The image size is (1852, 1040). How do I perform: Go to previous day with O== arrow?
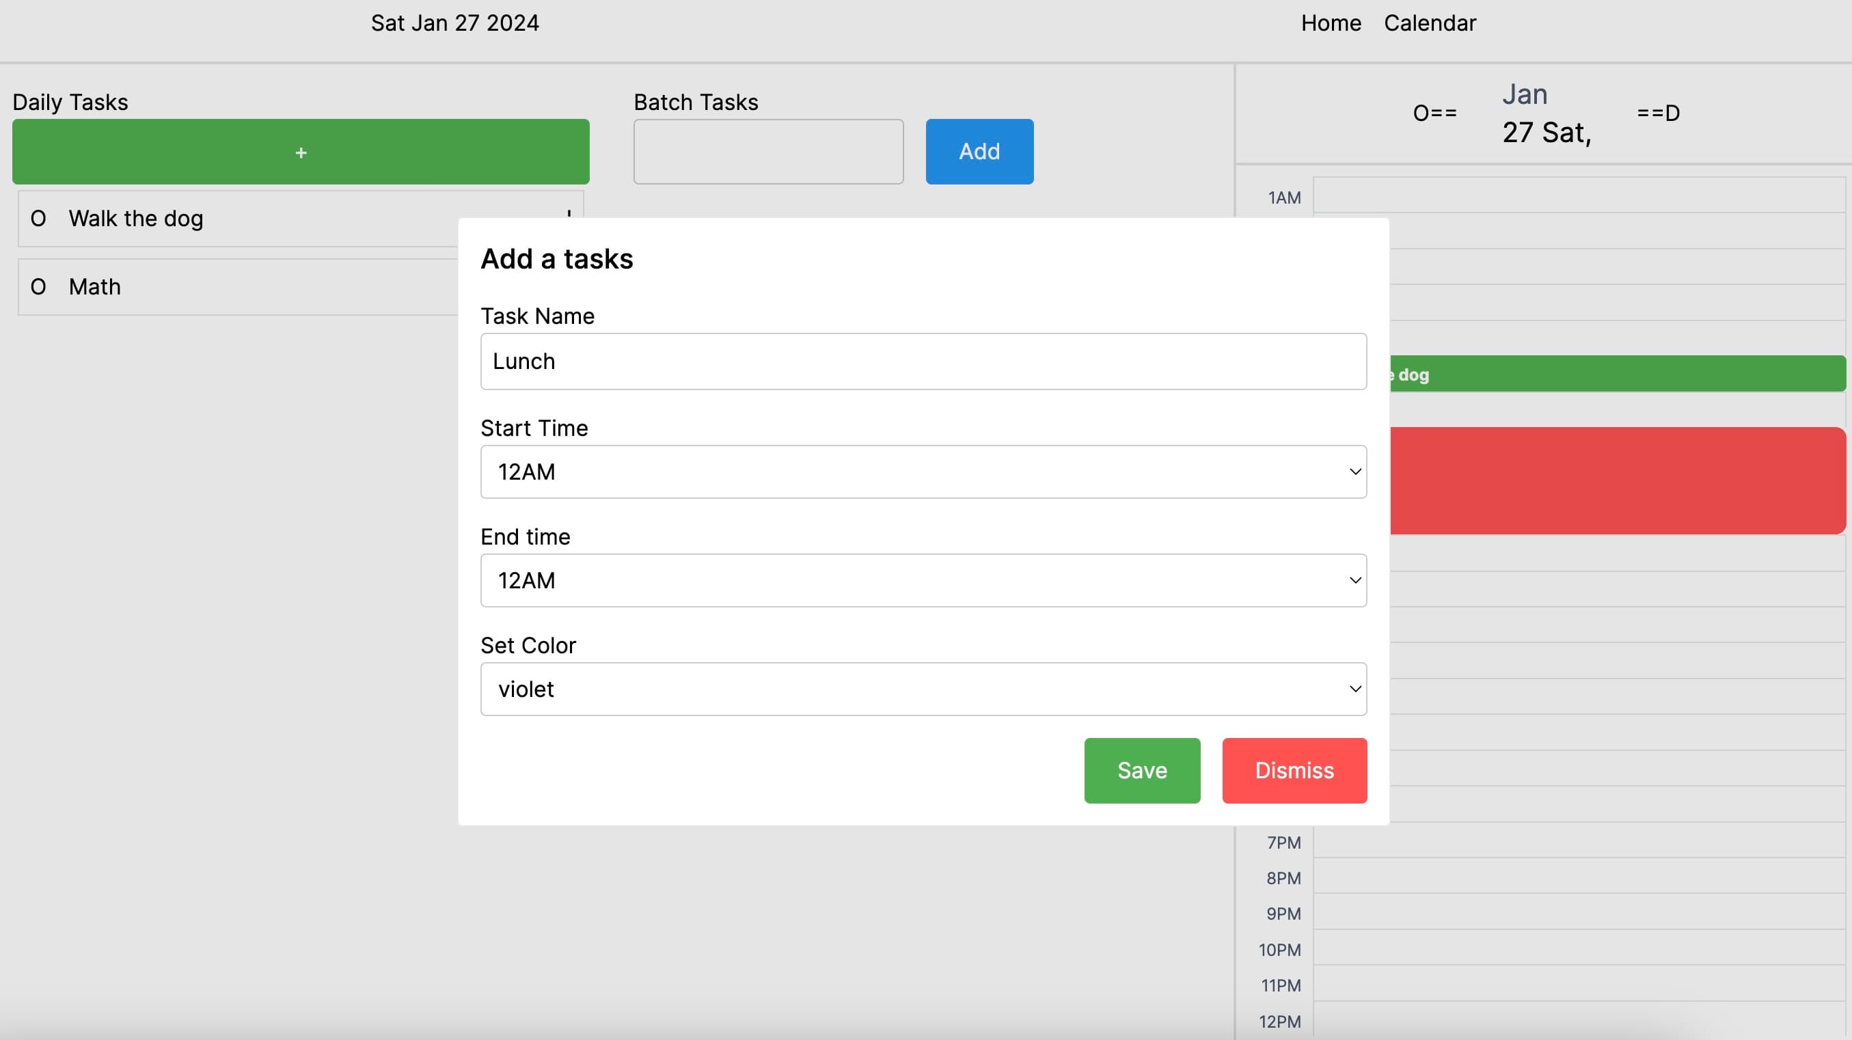1434,113
